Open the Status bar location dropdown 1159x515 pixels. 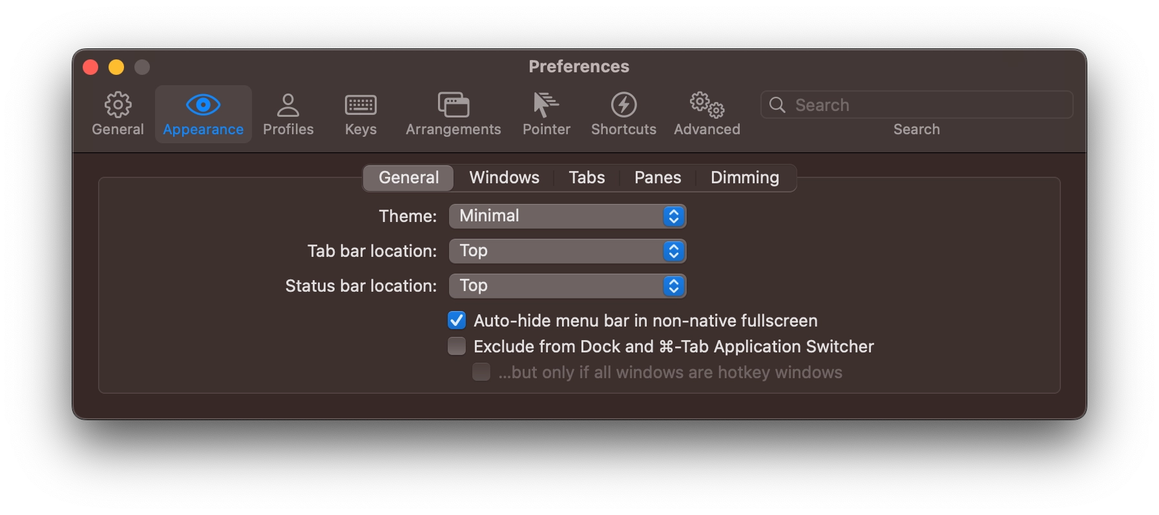pos(567,286)
